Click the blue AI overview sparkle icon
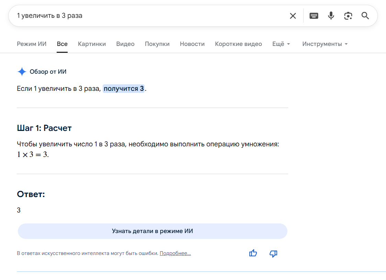386x280 pixels. (22, 72)
